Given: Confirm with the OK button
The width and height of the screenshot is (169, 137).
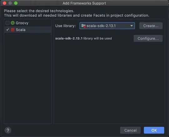Looking at the screenshot, I should tap(154, 130).
